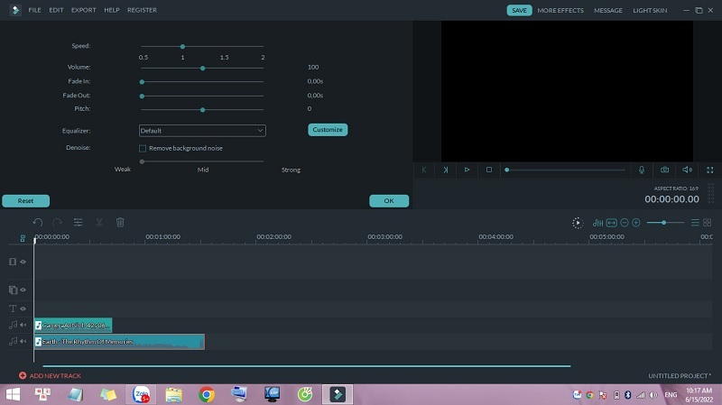722x405 pixels.
Task: Click the Customize equalizer button
Action: (x=328, y=130)
